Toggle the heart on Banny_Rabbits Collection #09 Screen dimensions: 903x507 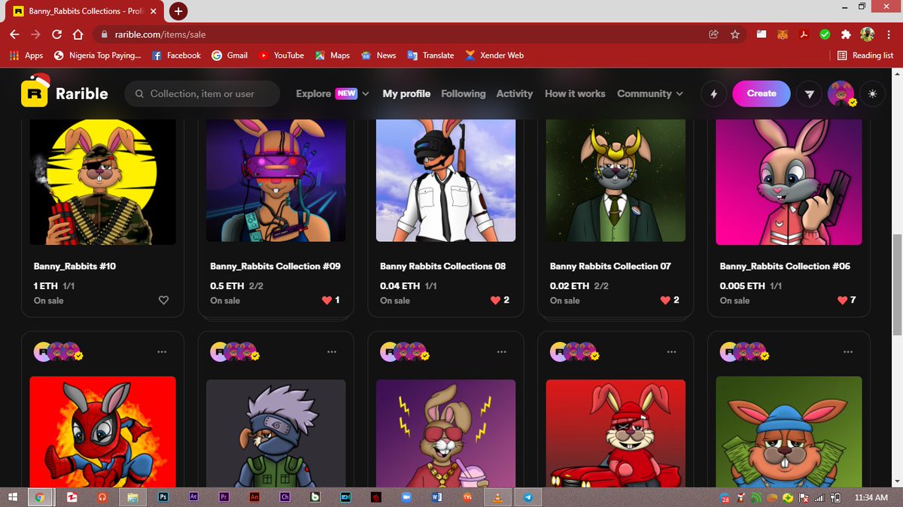[327, 300]
